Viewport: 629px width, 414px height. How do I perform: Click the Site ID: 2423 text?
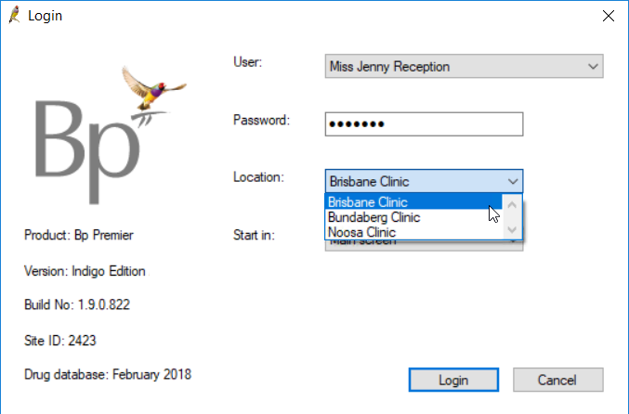click(x=60, y=341)
